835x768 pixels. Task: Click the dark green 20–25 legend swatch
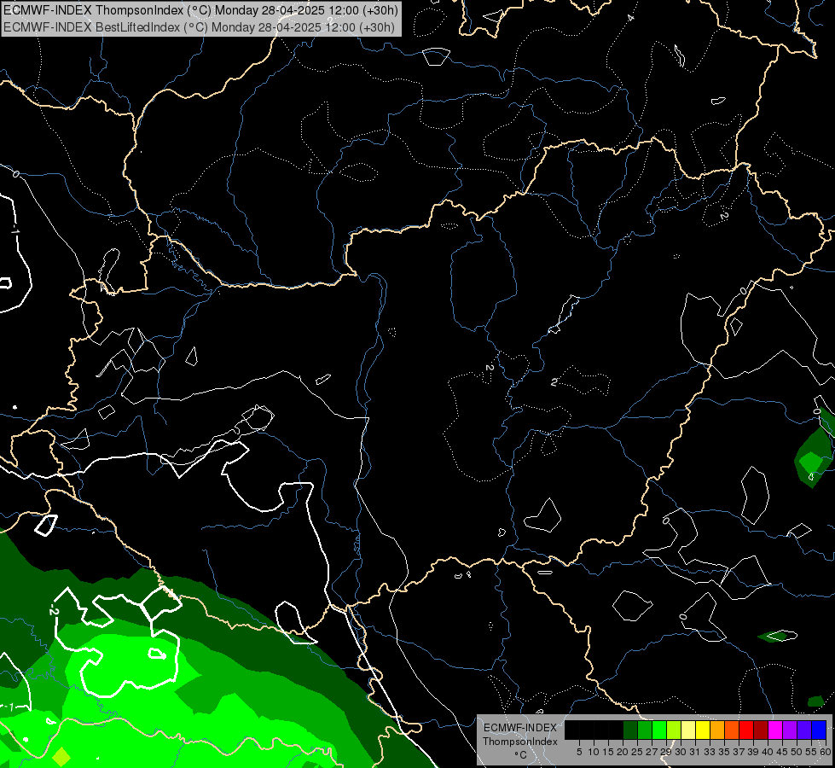pos(630,730)
